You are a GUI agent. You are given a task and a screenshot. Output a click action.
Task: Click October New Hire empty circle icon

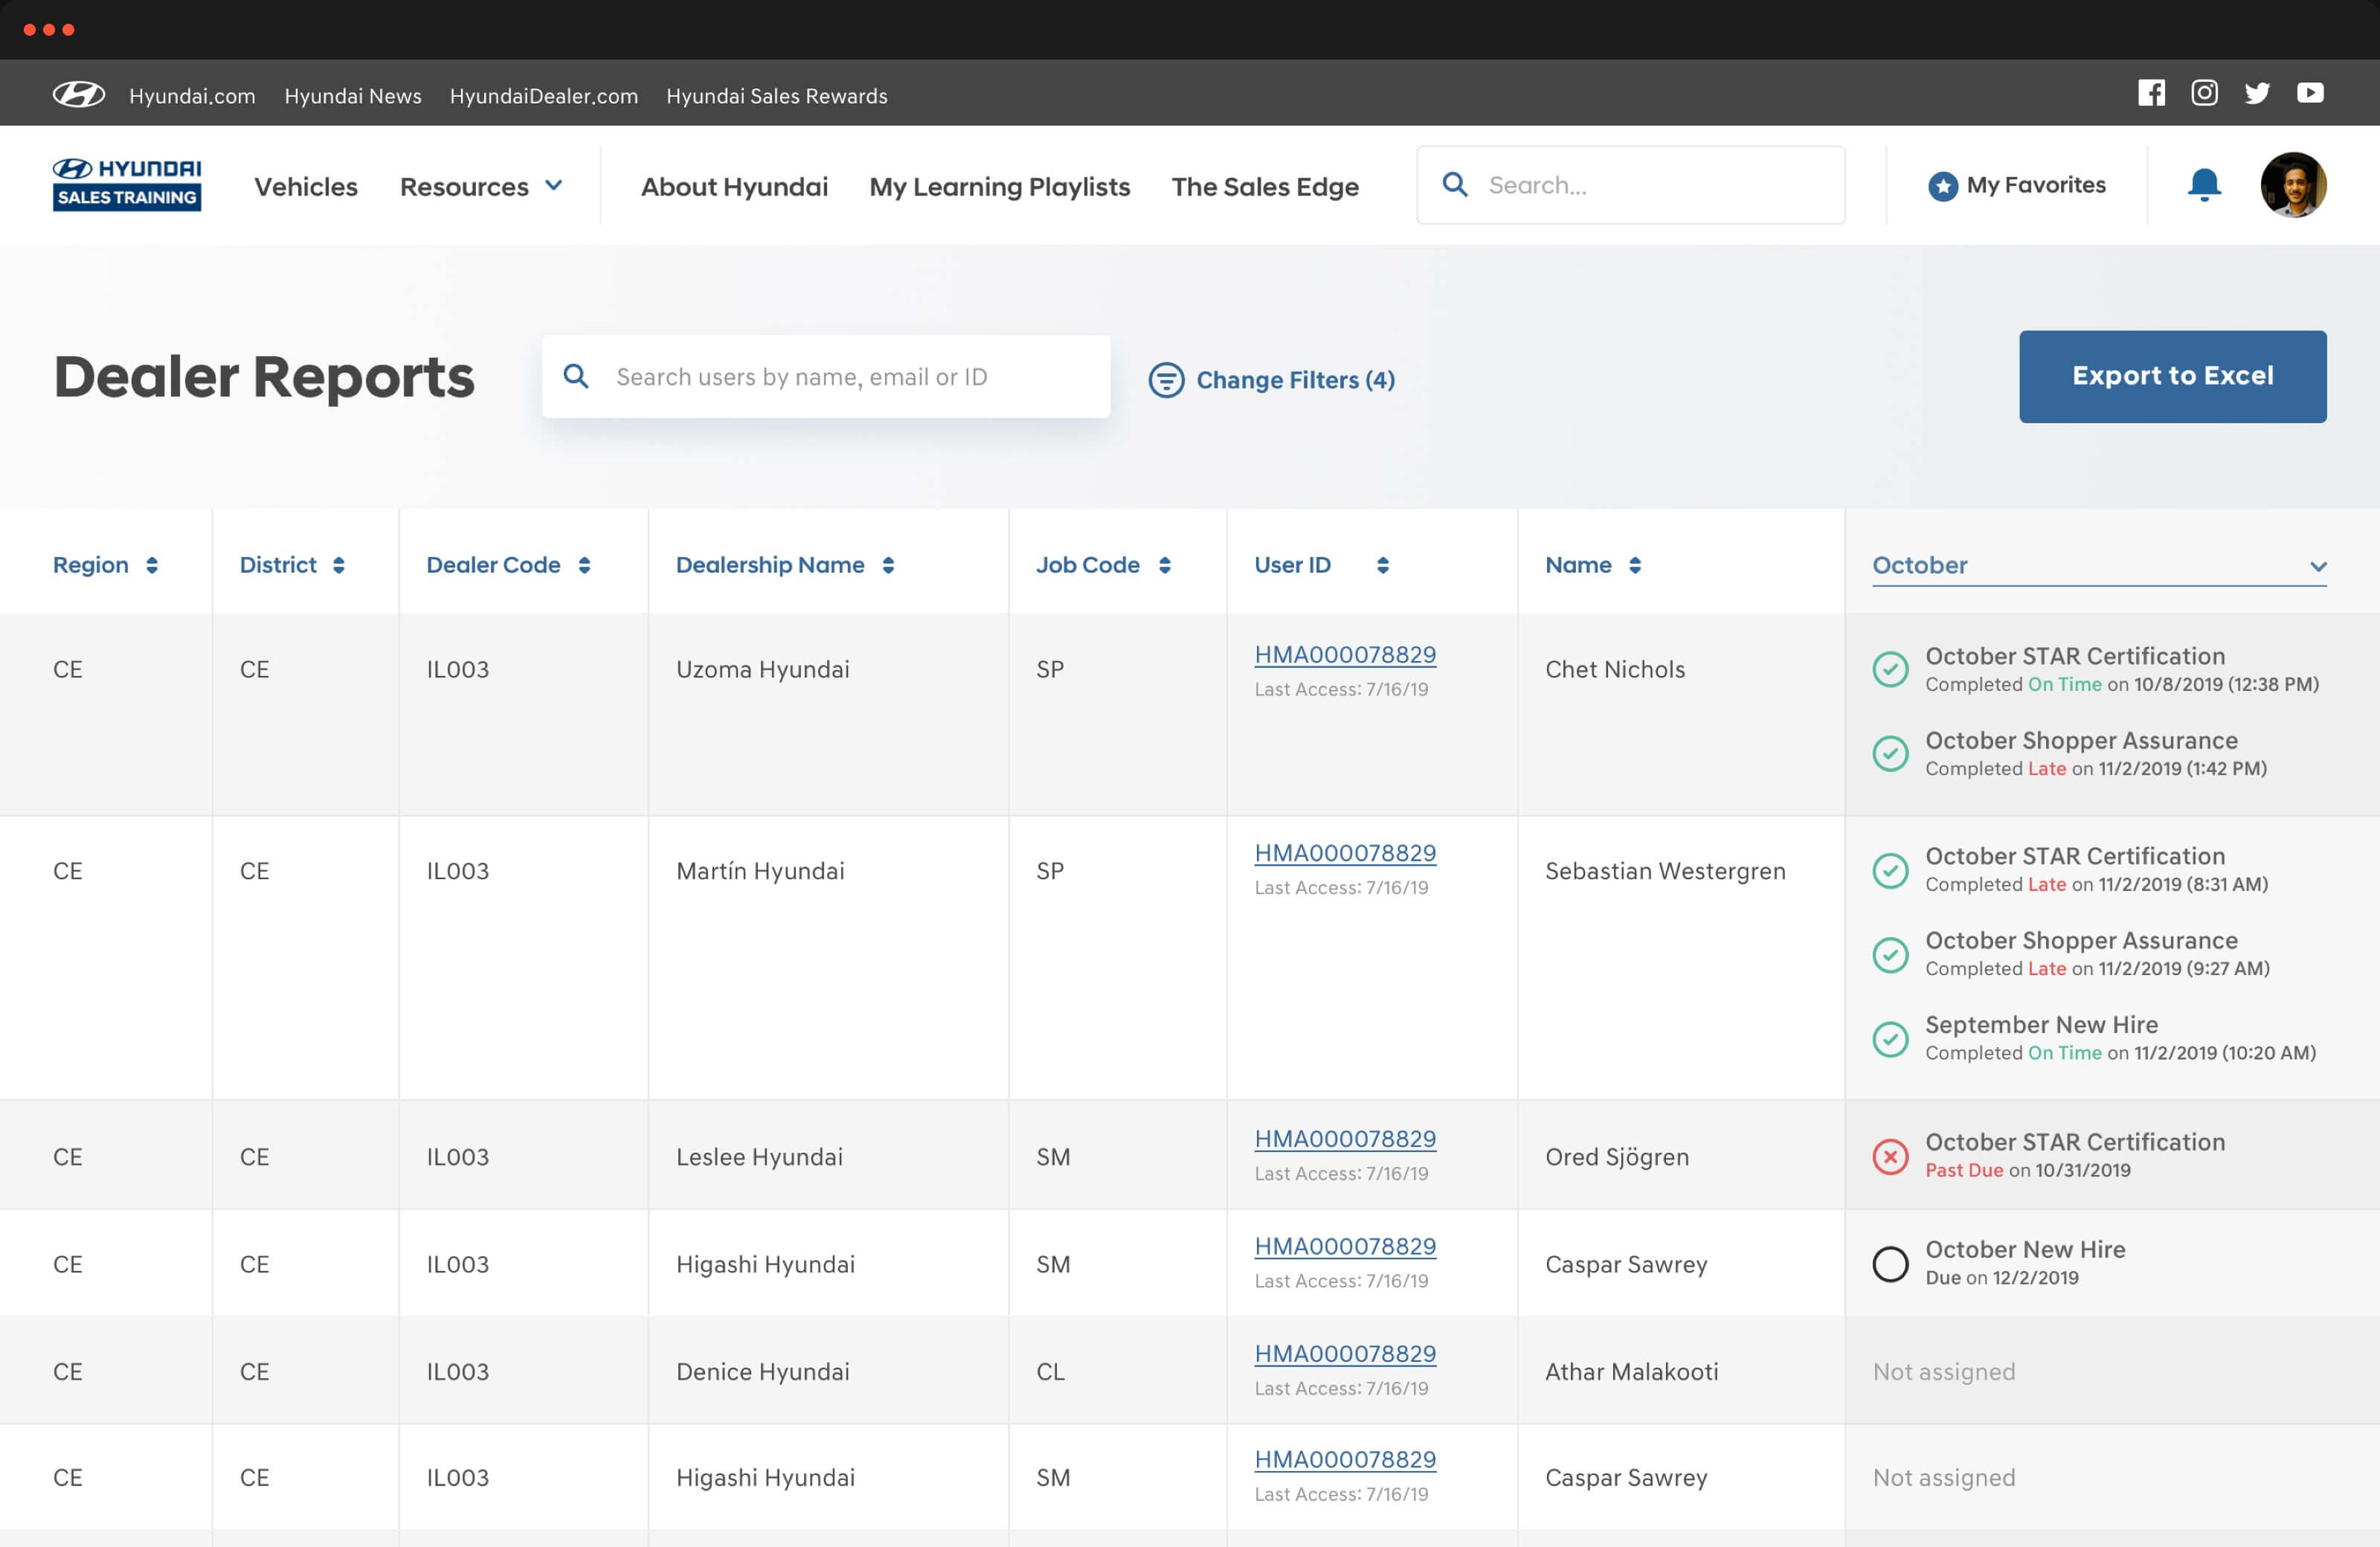pos(1890,1264)
